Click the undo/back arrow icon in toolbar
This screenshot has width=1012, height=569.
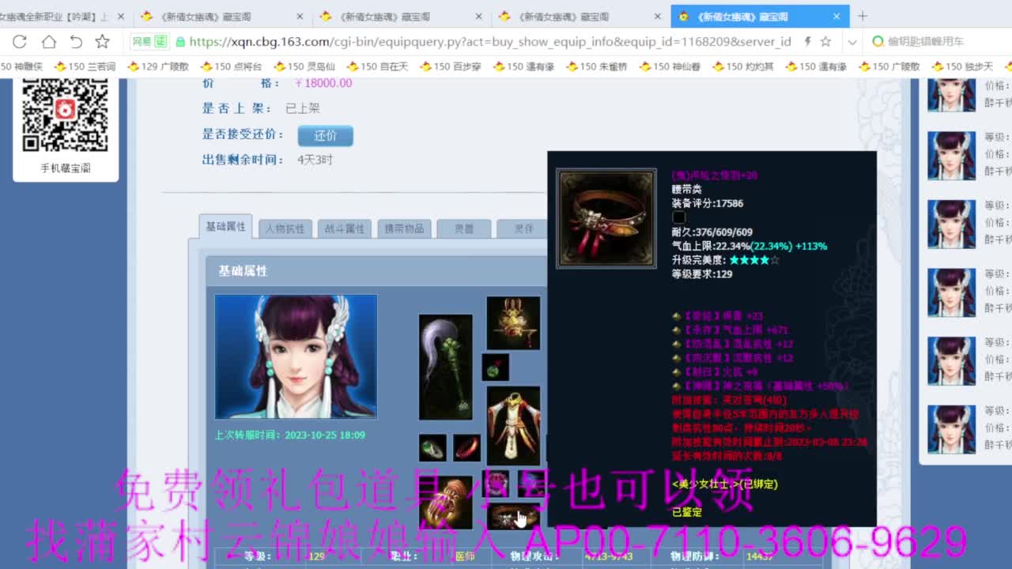click(76, 42)
